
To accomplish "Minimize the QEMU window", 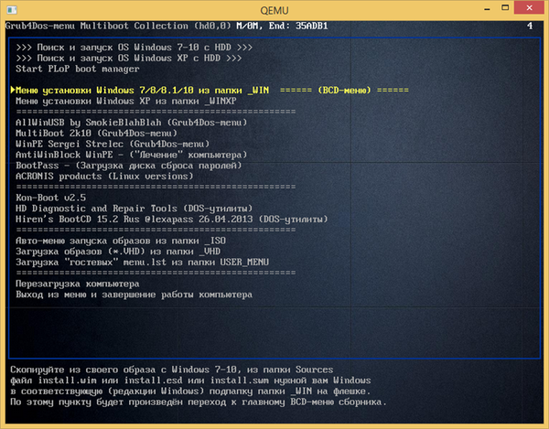I will coord(487,8).
